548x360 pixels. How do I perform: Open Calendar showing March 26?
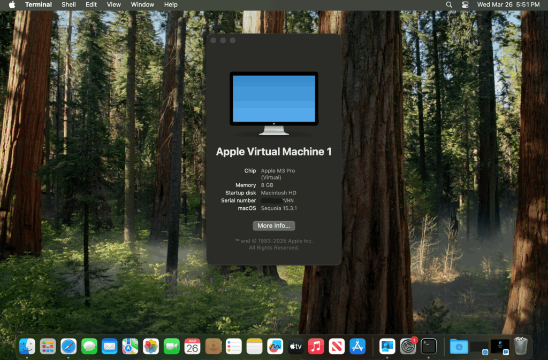191,346
